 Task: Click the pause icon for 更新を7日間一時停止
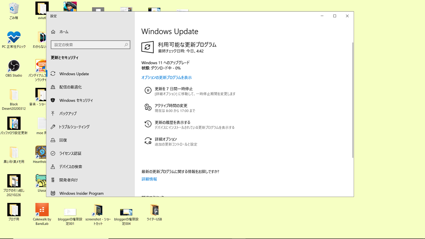pyautogui.click(x=148, y=91)
